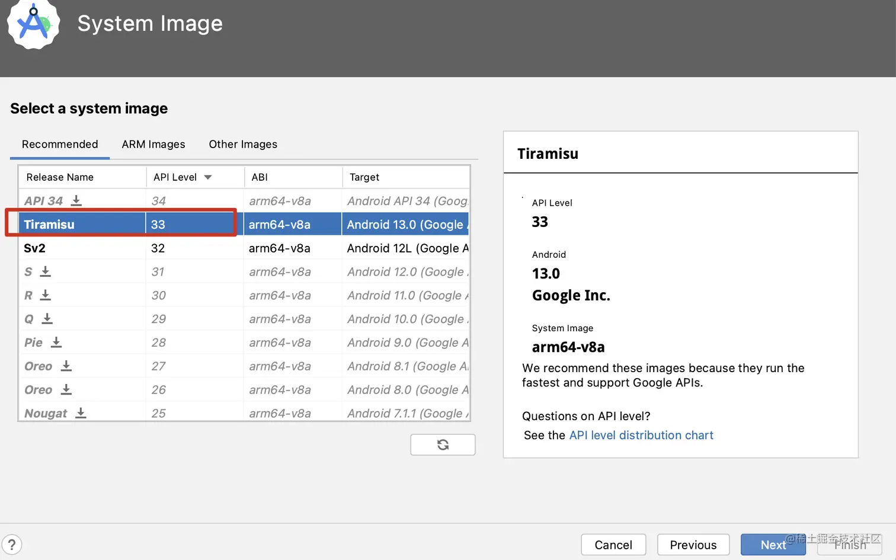The image size is (896, 560).
Task: Open the help question mark button
Action: click(x=12, y=545)
